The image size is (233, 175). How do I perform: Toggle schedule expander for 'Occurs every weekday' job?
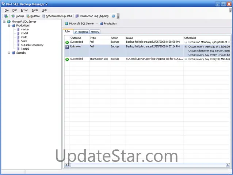coord(186,47)
